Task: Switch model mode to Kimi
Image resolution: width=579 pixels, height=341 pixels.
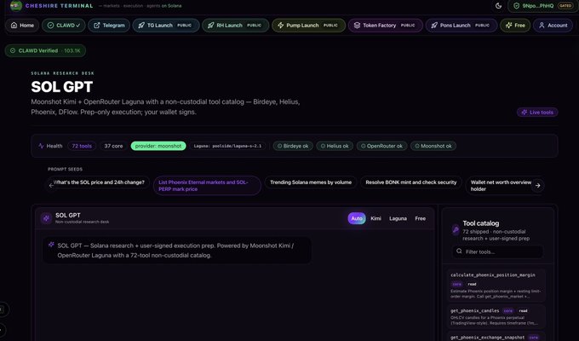Action: point(375,218)
